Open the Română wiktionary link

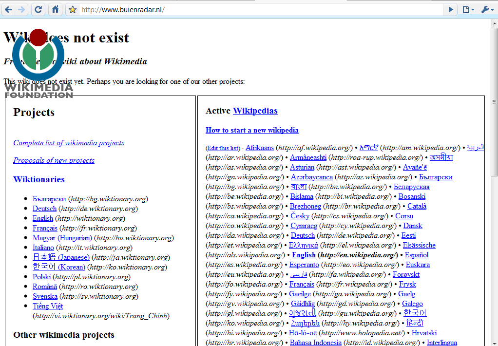click(45, 287)
